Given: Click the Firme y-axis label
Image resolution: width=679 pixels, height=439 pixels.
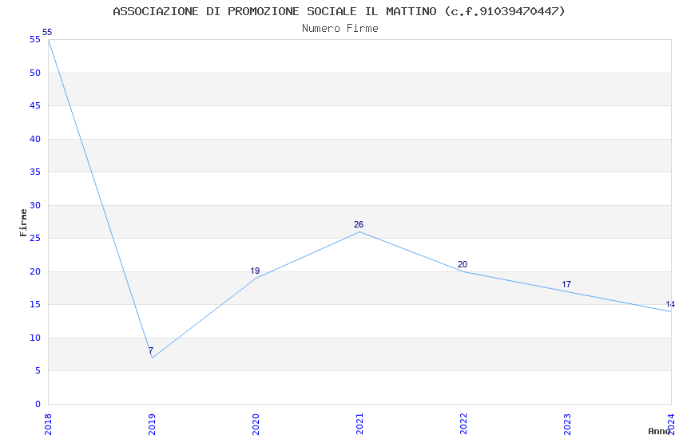Looking at the screenshot, I should 23,223.
